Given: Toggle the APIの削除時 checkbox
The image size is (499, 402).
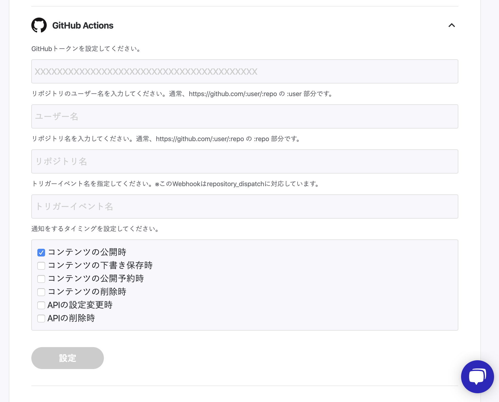Looking at the screenshot, I should 41,319.
